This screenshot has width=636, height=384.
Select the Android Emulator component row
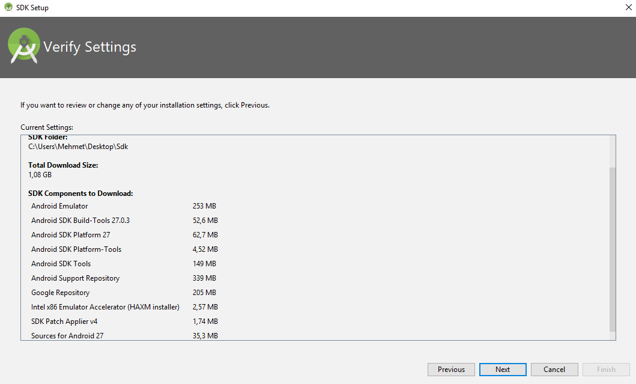pos(59,206)
